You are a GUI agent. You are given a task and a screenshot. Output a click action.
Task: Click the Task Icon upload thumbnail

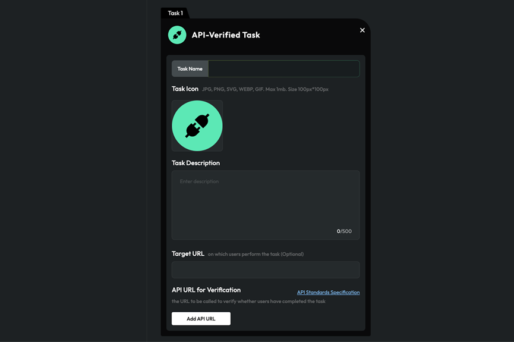(x=197, y=125)
